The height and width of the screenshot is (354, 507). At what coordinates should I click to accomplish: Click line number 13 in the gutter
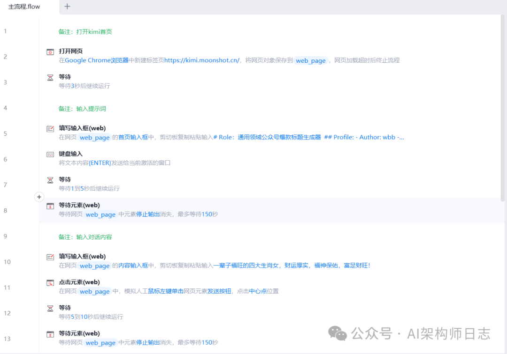point(7,339)
